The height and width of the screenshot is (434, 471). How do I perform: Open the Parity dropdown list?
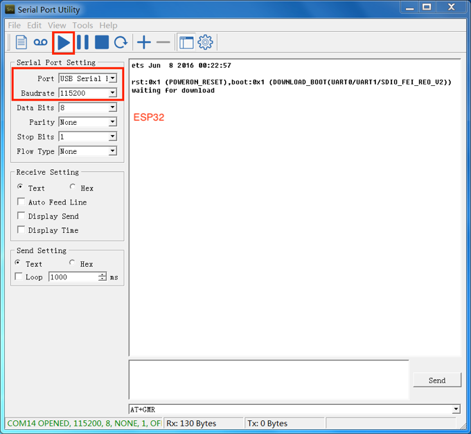click(112, 122)
